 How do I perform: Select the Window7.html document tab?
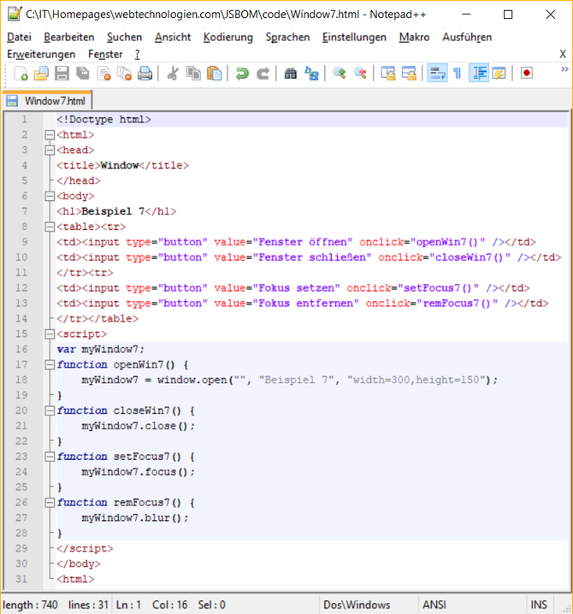click(x=47, y=101)
